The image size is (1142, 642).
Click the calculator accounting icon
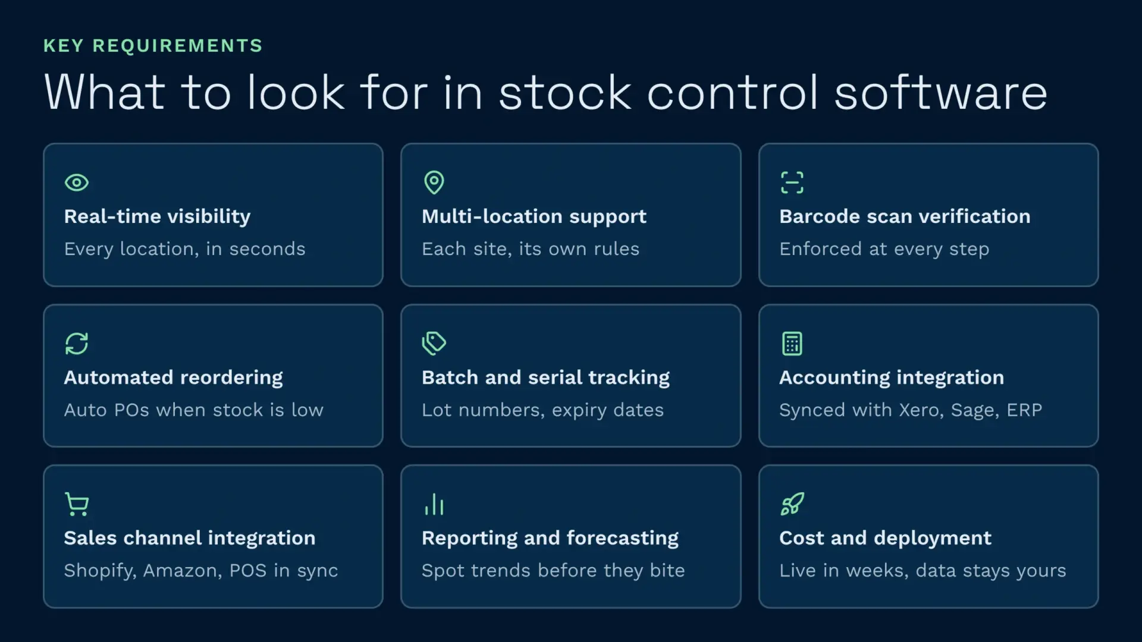coord(792,344)
